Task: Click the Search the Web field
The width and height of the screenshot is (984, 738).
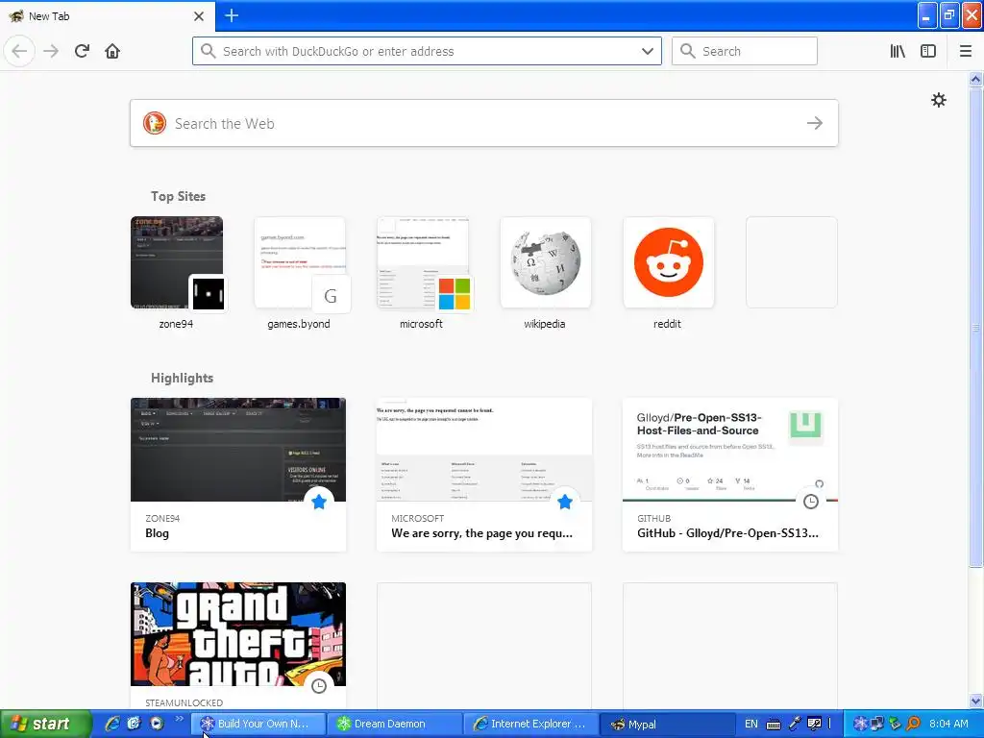Action: pyautogui.click(x=484, y=123)
